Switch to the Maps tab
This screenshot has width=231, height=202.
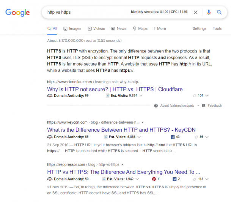[140, 28]
